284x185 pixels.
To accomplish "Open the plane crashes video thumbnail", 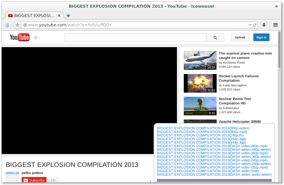I will 200,61.
